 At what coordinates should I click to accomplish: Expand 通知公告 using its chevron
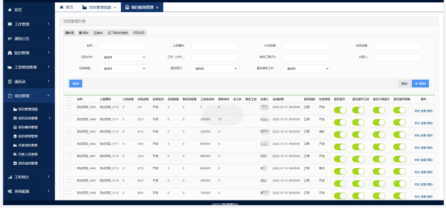49,39
